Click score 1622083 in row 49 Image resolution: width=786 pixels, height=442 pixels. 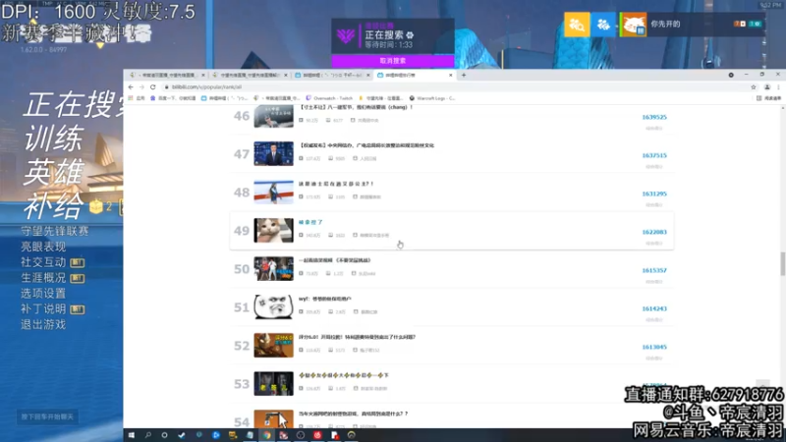654,232
